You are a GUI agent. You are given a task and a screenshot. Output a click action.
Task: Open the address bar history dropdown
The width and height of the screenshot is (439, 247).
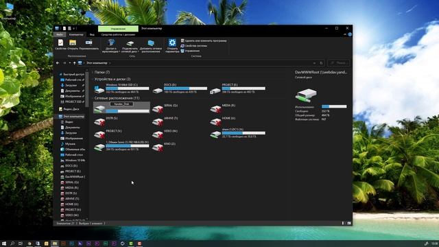point(314,63)
